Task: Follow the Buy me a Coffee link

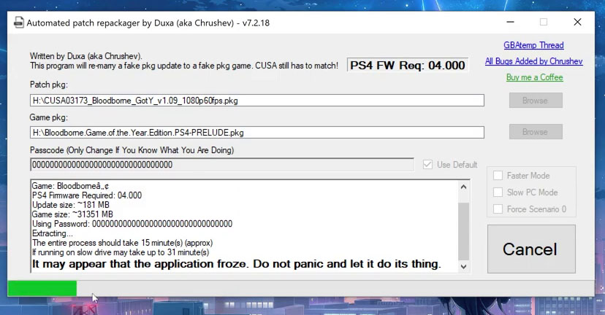Action: 534,77
